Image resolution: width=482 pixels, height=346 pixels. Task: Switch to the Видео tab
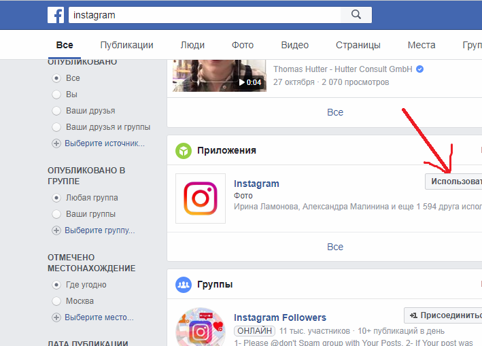click(x=295, y=45)
